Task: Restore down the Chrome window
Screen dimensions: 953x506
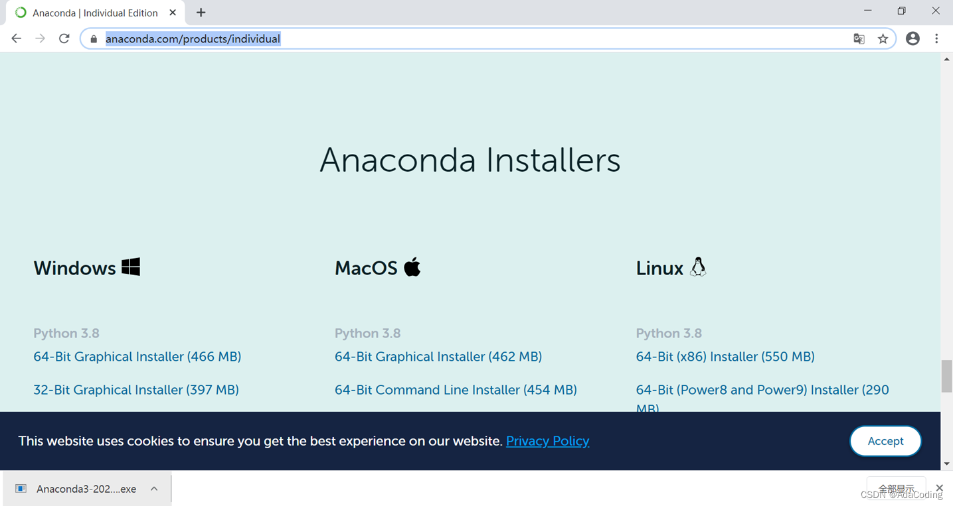Action: click(901, 11)
